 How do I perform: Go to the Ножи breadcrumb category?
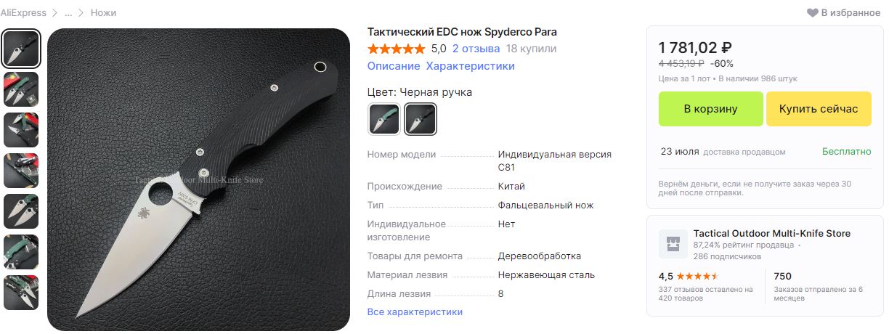(103, 12)
